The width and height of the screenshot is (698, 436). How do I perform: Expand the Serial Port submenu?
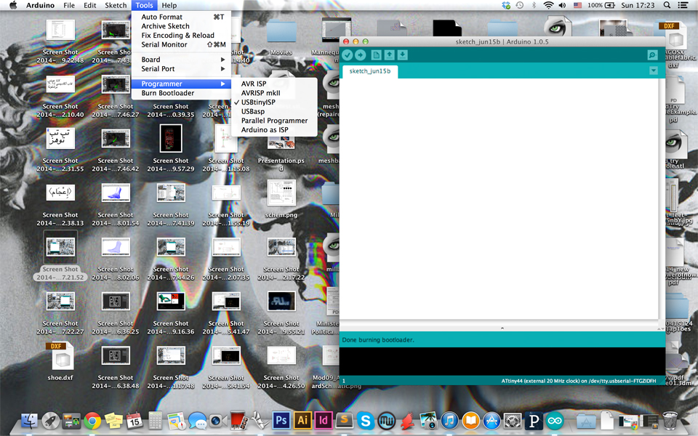pos(181,69)
